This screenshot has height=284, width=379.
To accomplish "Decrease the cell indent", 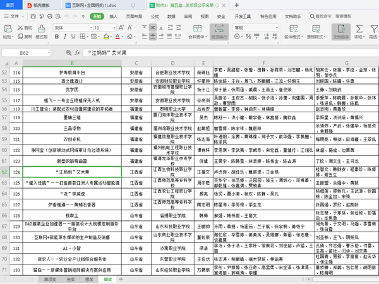I will (x=170, y=28).
